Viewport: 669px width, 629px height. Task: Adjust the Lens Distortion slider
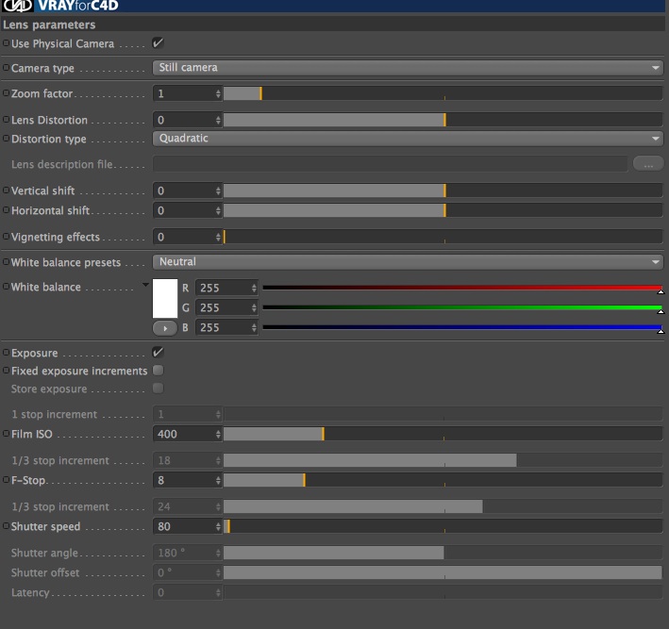[443, 120]
